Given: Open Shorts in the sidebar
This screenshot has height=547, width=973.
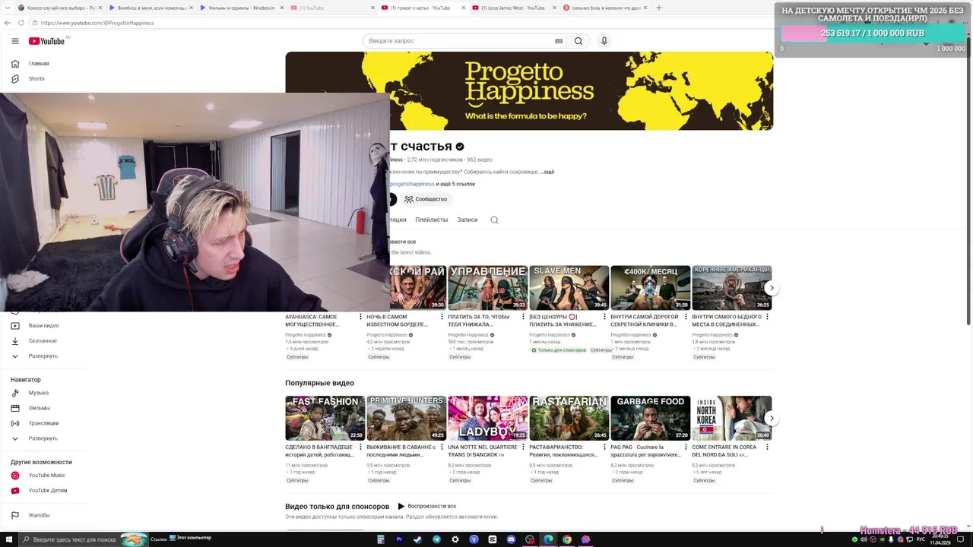Looking at the screenshot, I should click(36, 79).
